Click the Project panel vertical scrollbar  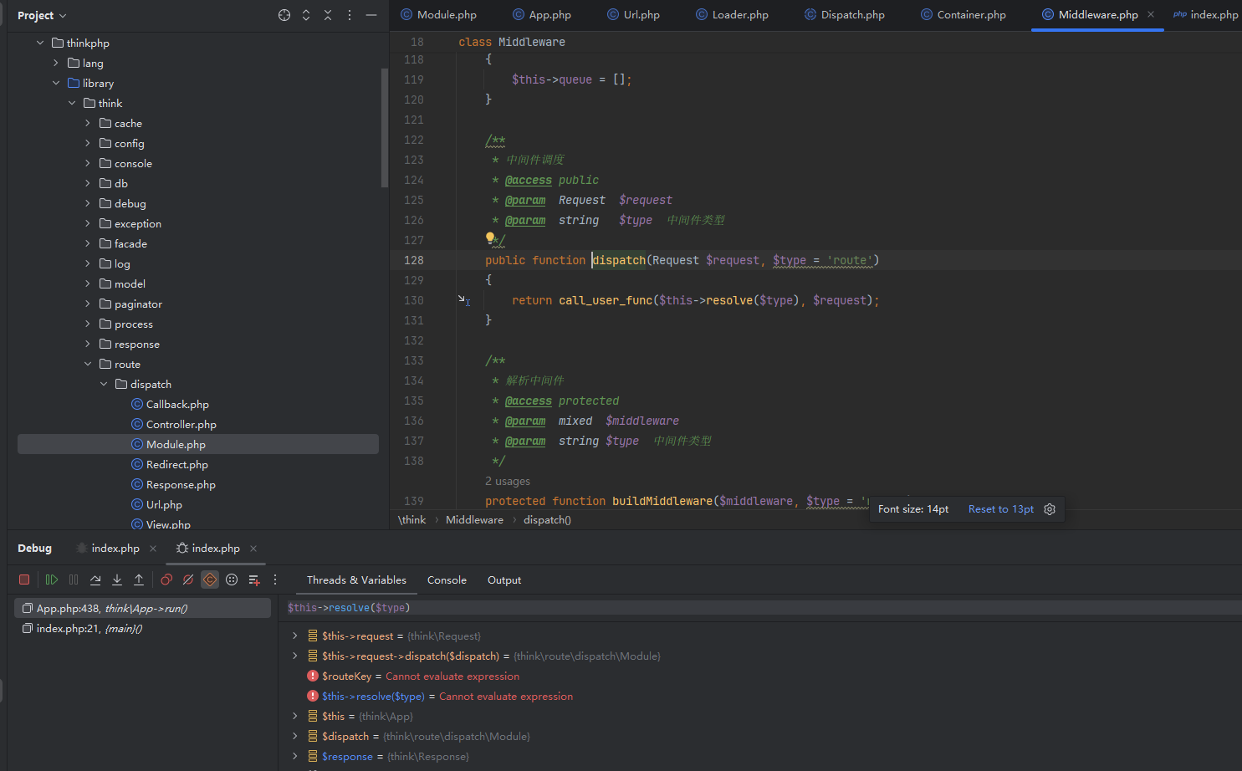(384, 127)
